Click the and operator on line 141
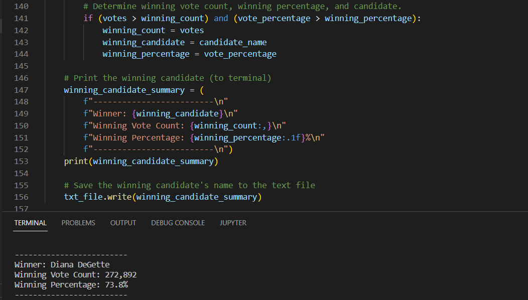Viewport: 528px width, 300px height. point(221,18)
